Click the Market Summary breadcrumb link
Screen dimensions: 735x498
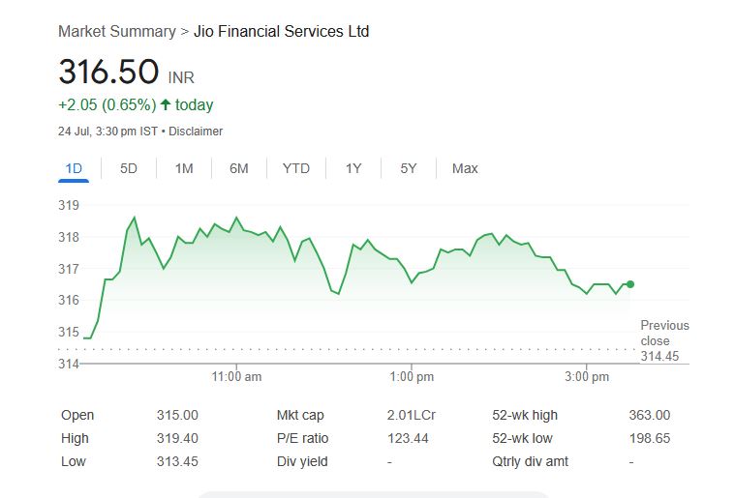pos(116,31)
